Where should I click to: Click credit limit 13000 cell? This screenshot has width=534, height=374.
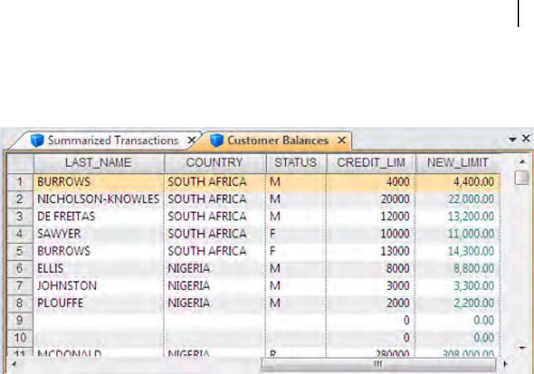coord(371,252)
